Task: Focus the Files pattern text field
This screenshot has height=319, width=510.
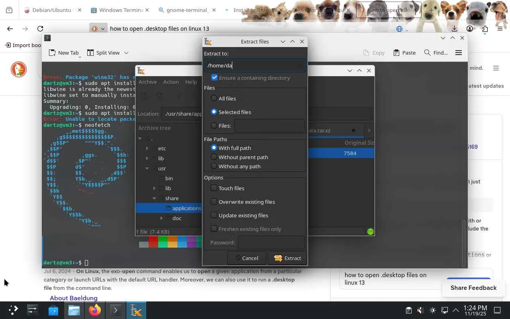Action: [x=269, y=126]
